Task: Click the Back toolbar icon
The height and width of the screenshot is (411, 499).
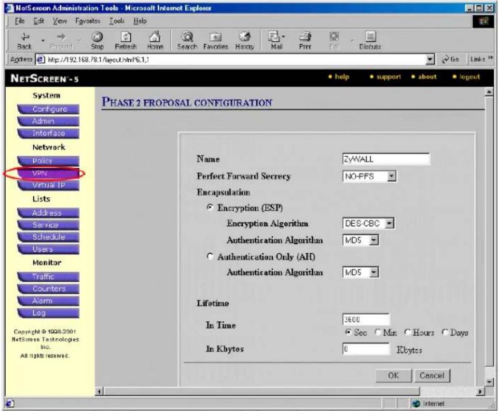Action: tap(25, 37)
